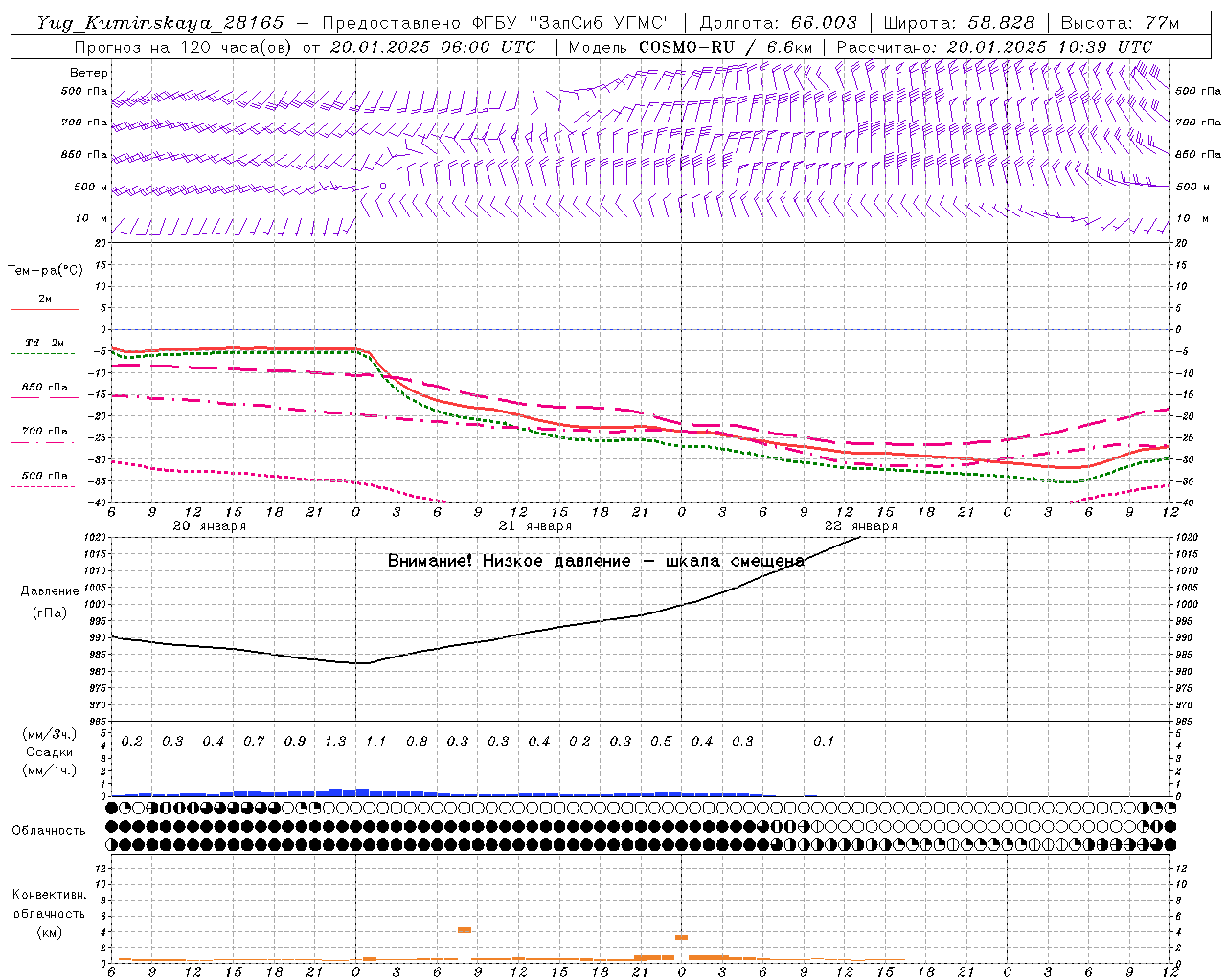Click the first wind barb in the 10 m row

tap(121, 227)
